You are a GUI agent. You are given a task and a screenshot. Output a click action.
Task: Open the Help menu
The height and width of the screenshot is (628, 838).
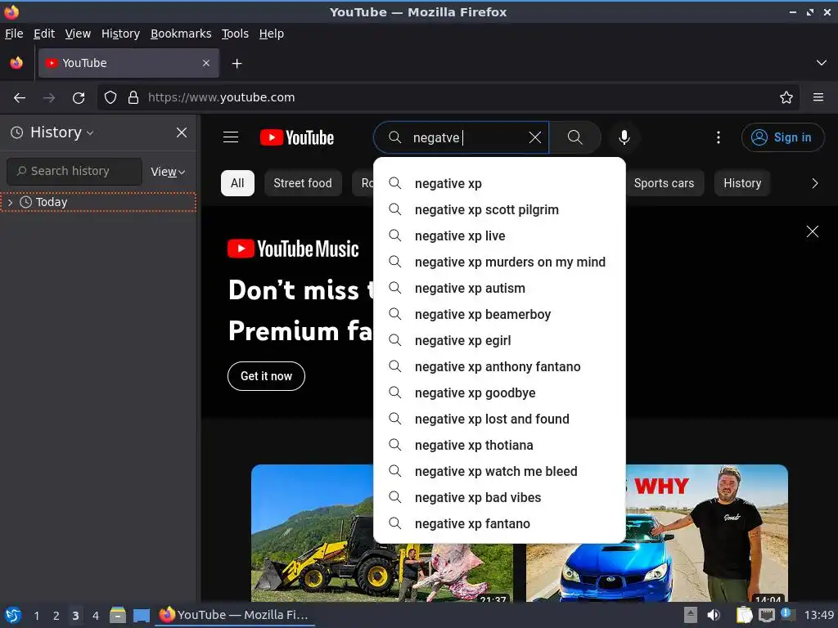pyautogui.click(x=272, y=34)
